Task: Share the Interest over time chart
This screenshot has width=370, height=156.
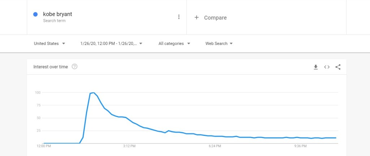Action: [338, 67]
